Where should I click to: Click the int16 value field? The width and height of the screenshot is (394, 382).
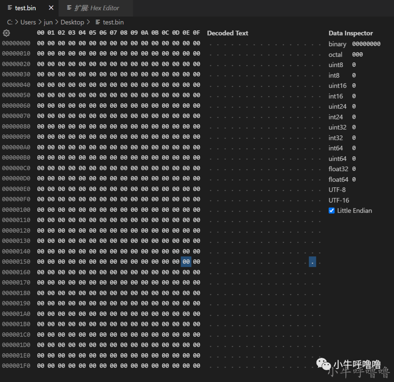pyautogui.click(x=354, y=96)
